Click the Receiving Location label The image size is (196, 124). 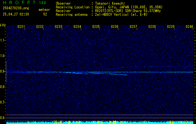(x=73, y=7)
